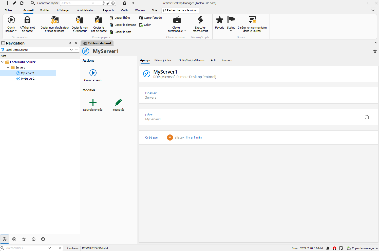Switch to the Journaux tab

tap(227, 60)
